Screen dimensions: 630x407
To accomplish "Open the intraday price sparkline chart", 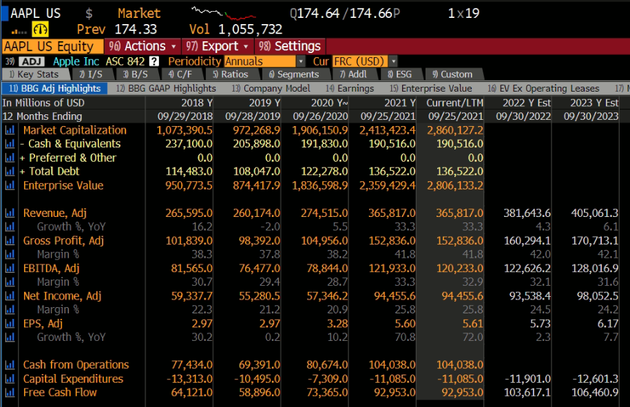I will 223,13.
